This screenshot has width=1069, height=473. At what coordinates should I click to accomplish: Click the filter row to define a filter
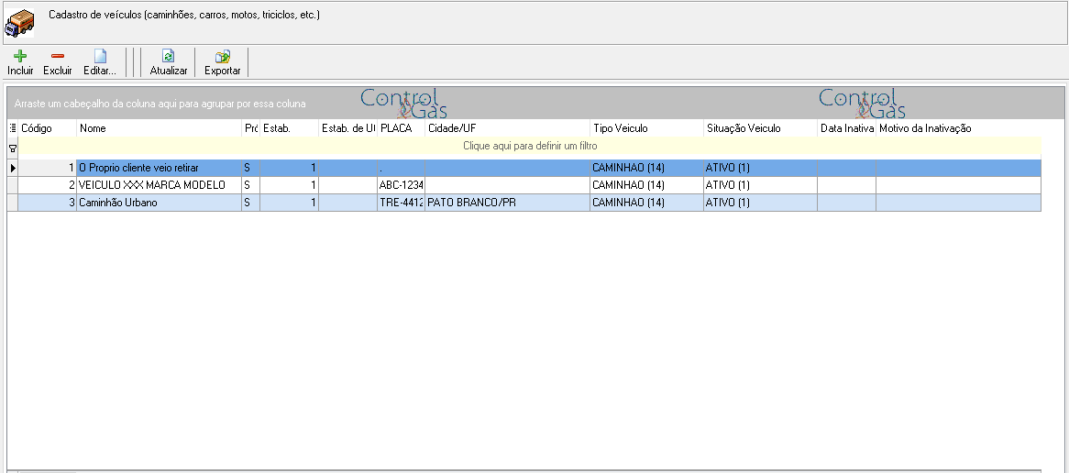(530, 146)
